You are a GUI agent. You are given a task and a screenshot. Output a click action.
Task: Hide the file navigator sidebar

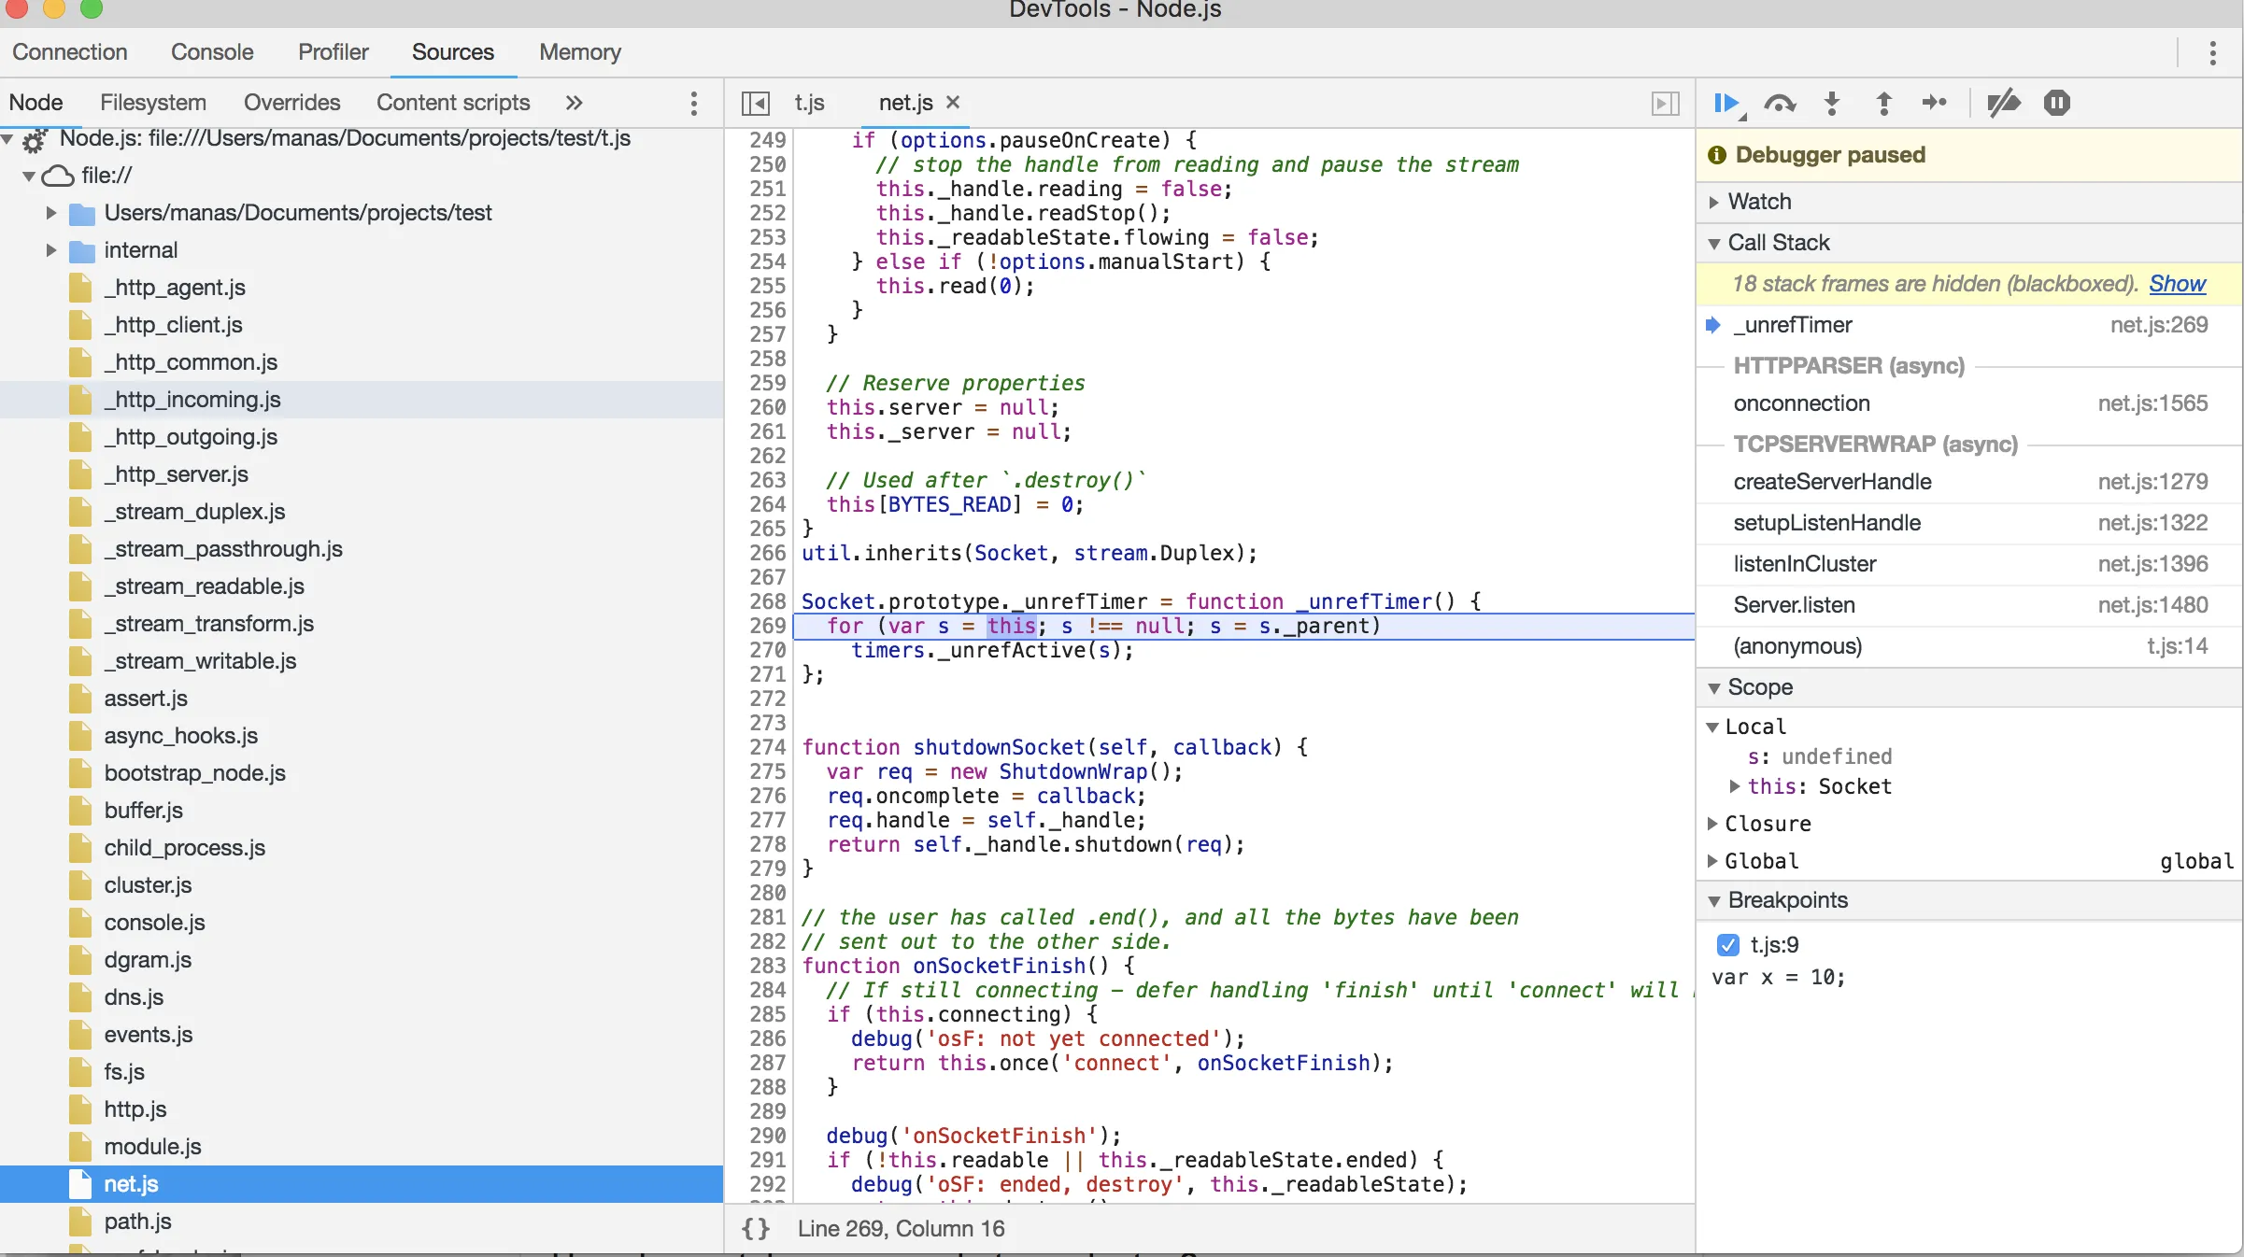[755, 103]
